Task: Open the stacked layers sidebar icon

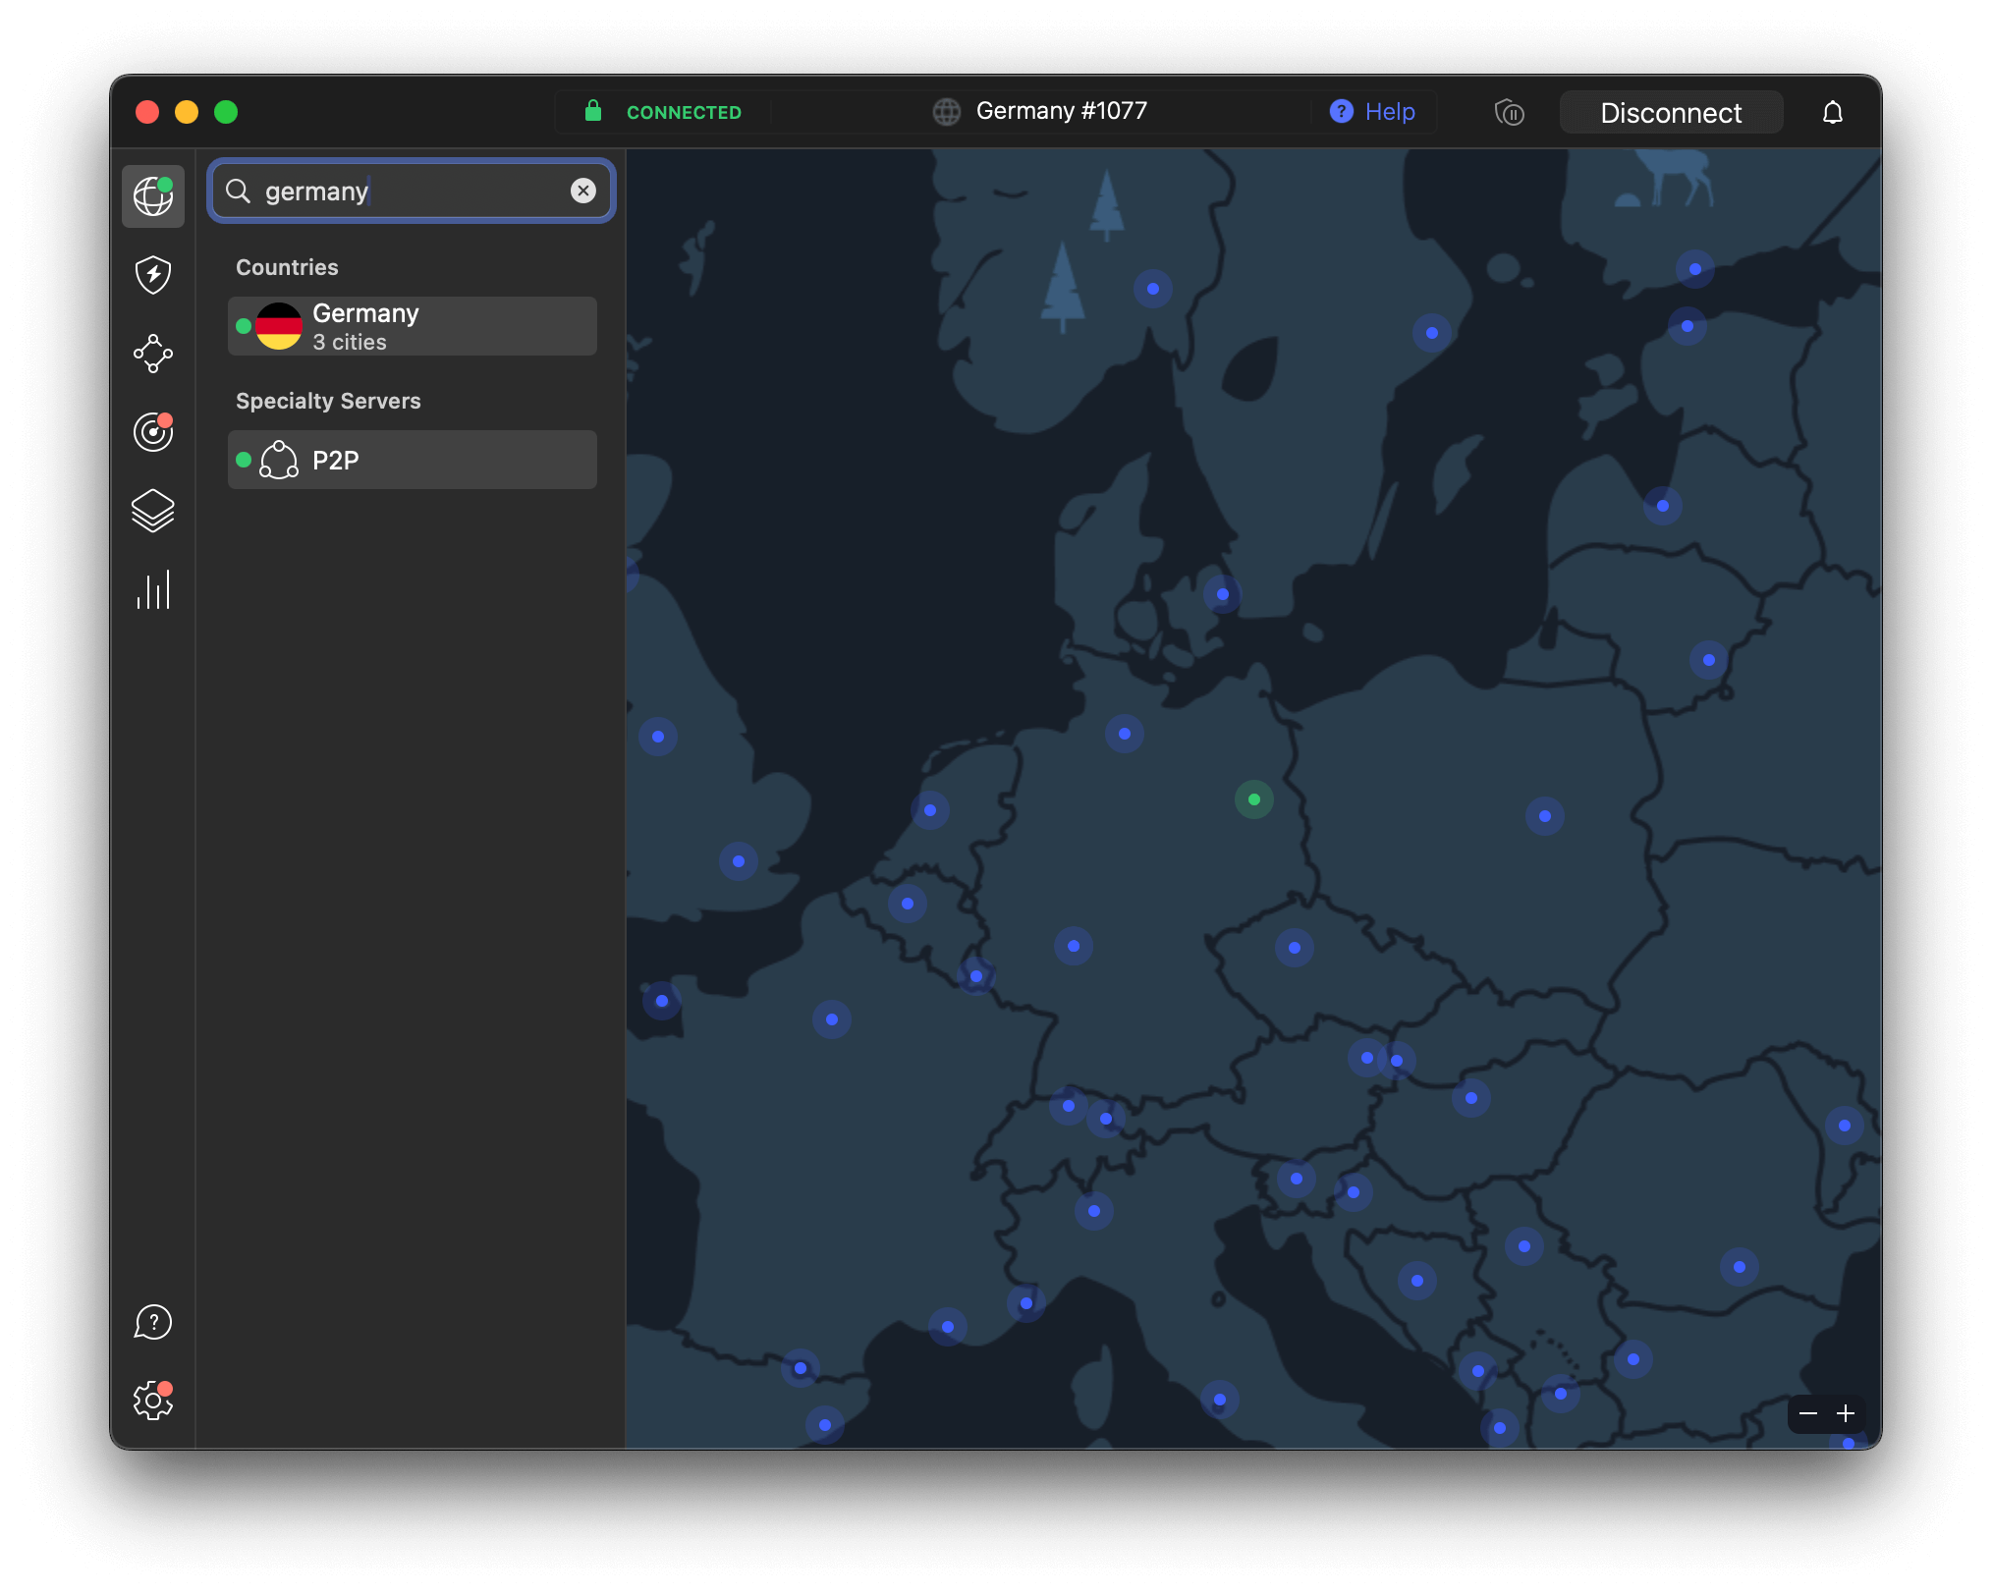Action: [x=153, y=511]
